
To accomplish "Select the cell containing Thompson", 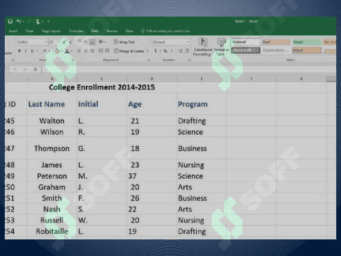I will click(52, 148).
